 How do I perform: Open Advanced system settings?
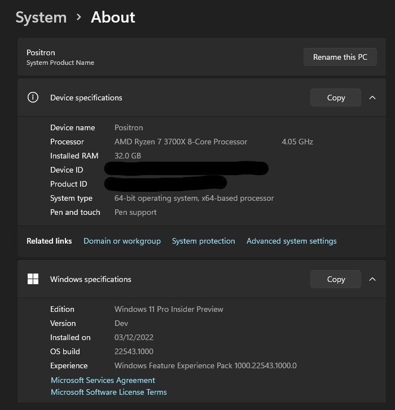tap(291, 241)
